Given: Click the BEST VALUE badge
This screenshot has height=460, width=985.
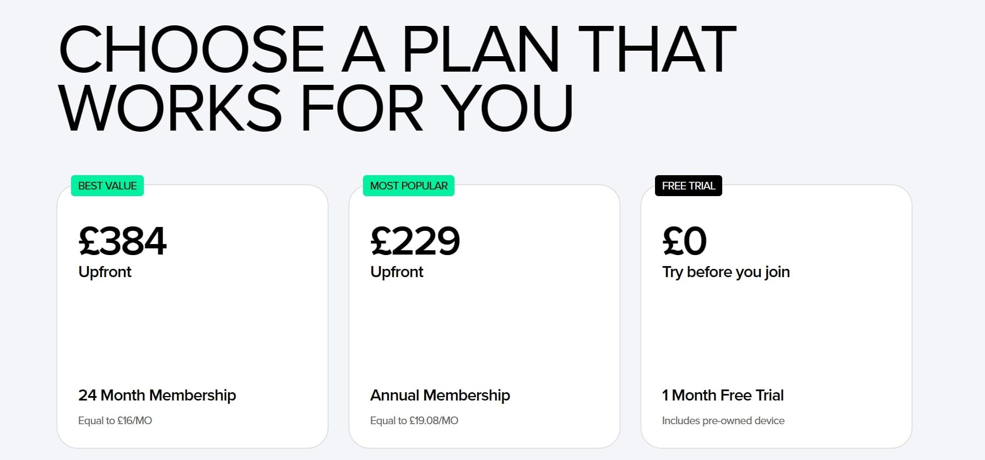Looking at the screenshot, I should pyautogui.click(x=107, y=186).
